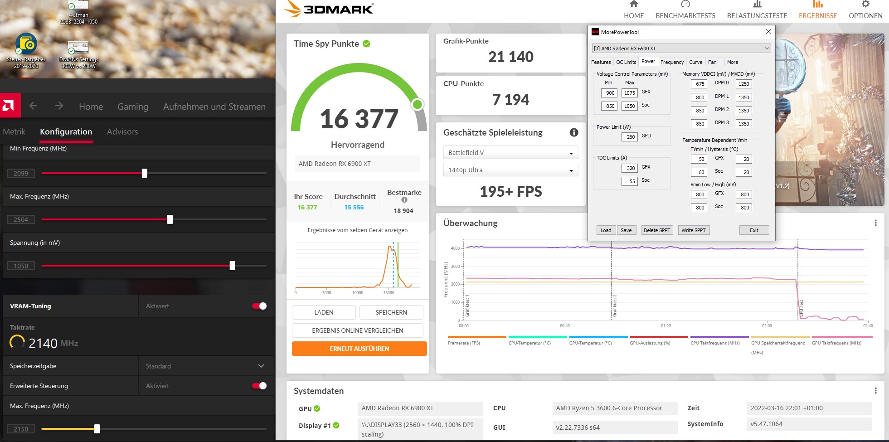Viewport: 889px width, 442px height.
Task: Open the Belastungstests section
Action: click(757, 10)
